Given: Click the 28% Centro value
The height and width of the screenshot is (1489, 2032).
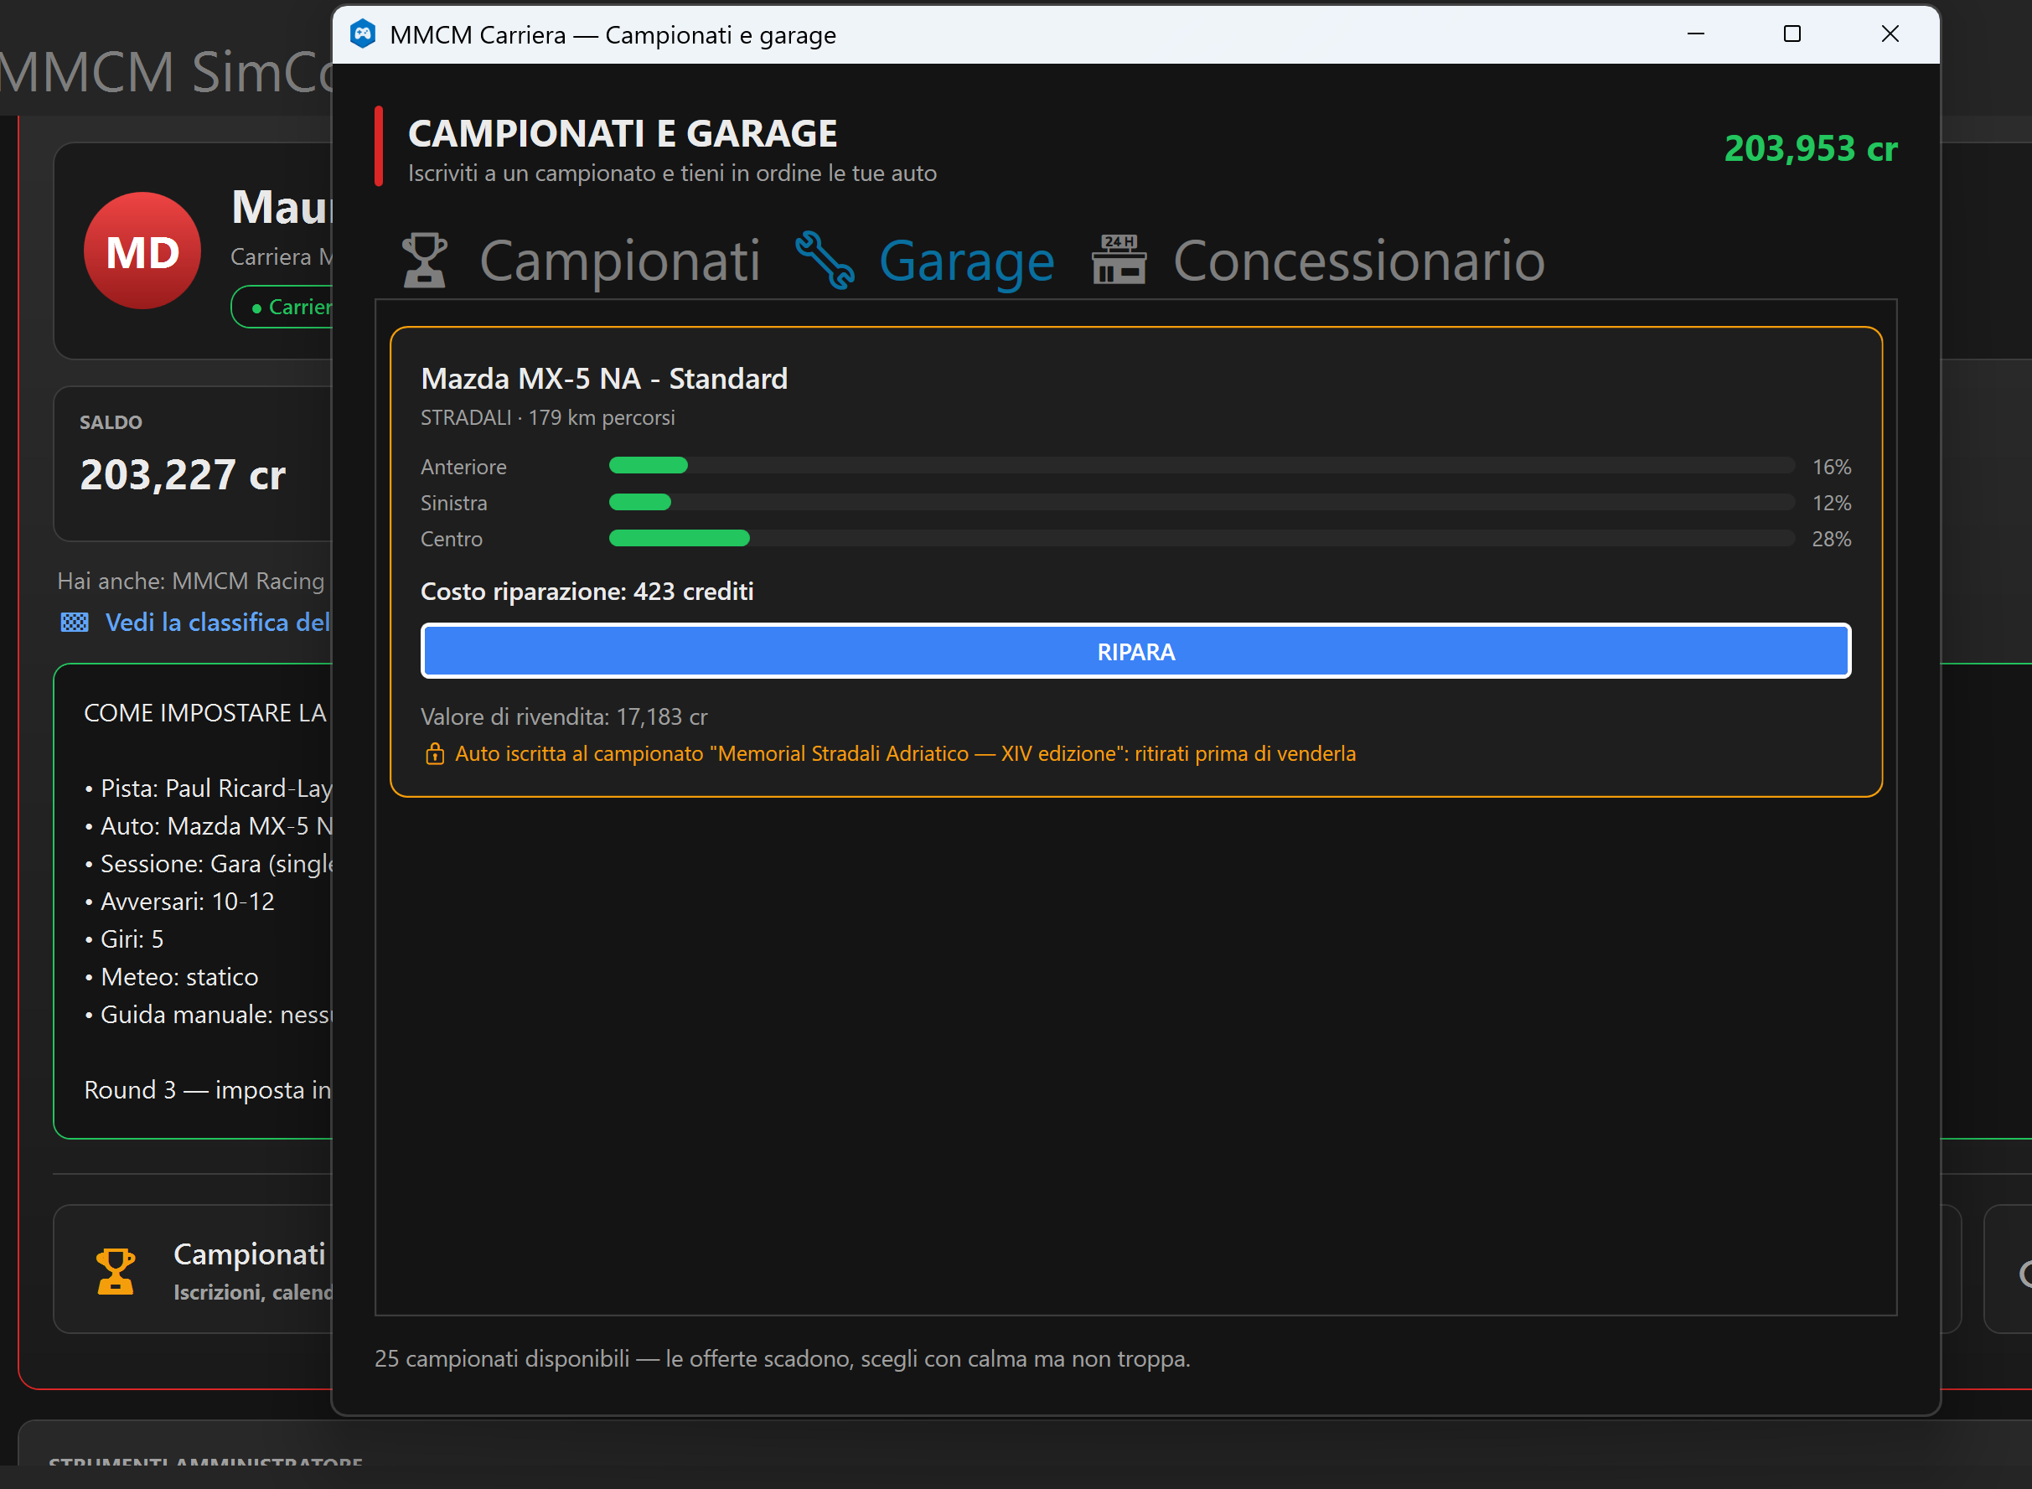Looking at the screenshot, I should [x=1831, y=539].
